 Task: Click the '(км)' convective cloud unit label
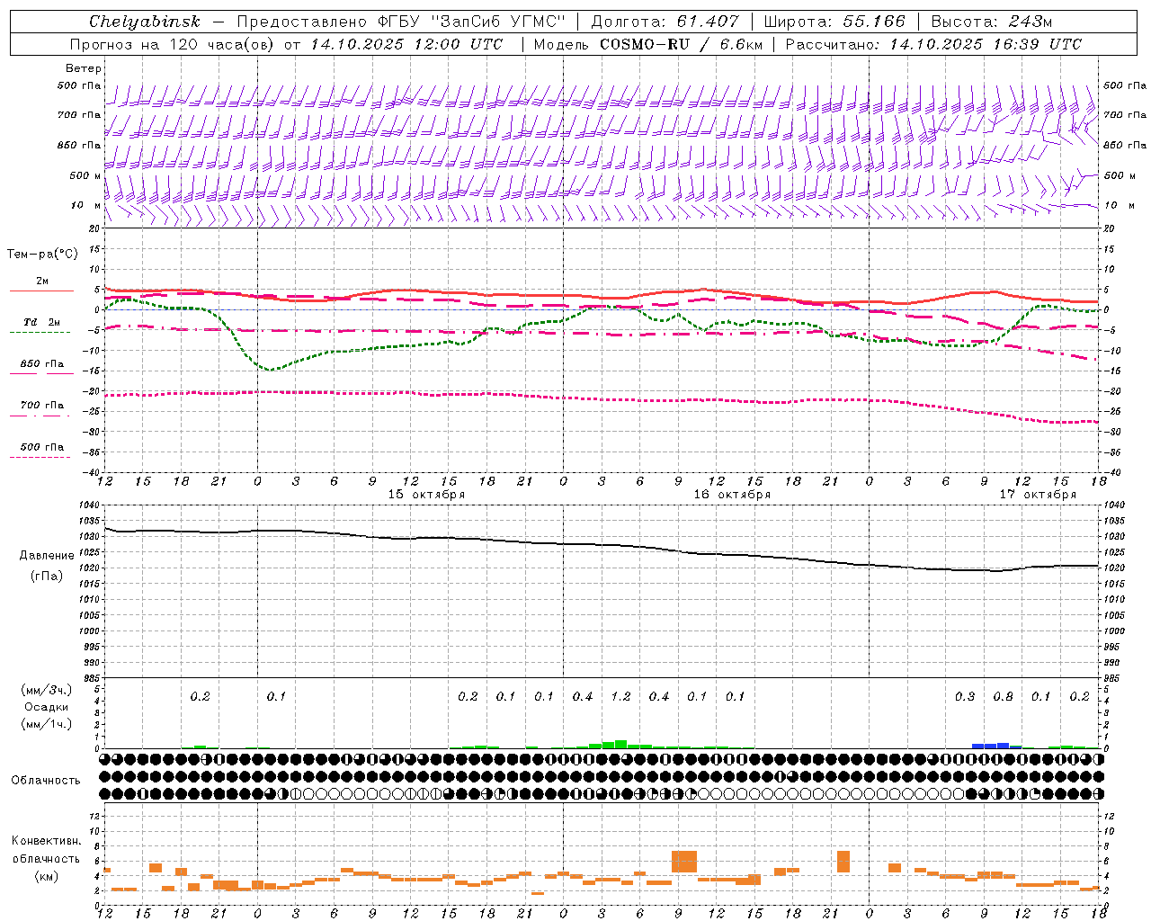(46, 876)
